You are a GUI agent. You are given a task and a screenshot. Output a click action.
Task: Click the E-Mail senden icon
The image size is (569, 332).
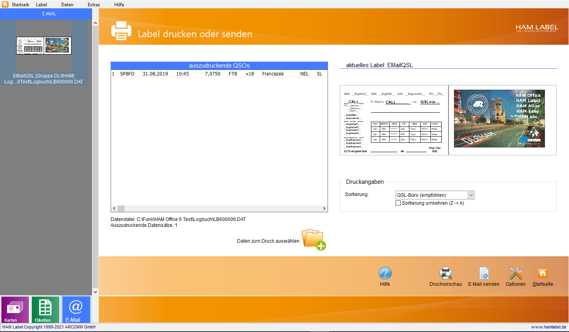[484, 274]
